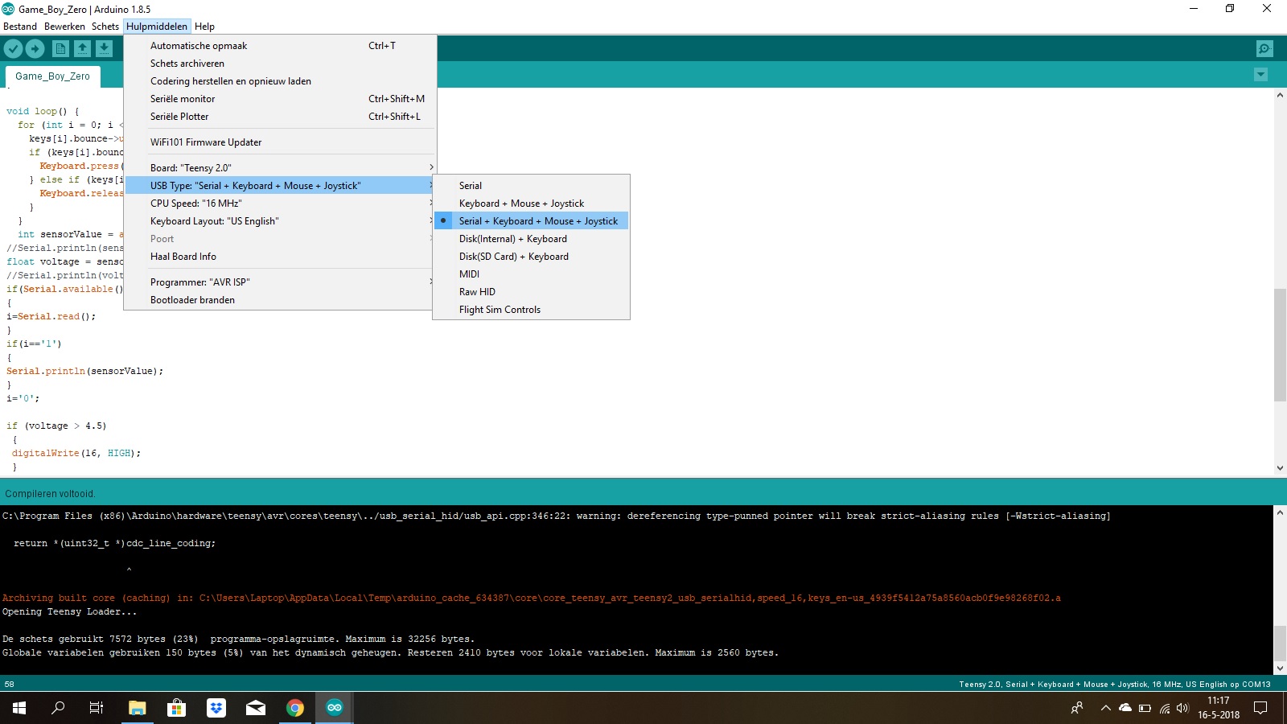The height and width of the screenshot is (724, 1287).
Task: Open Microsoft Store from the taskbar
Action: (176, 708)
